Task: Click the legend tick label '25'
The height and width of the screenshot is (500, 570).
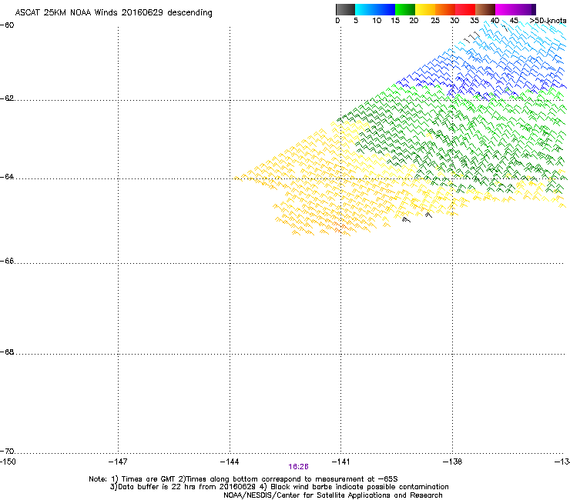Action: [435, 21]
